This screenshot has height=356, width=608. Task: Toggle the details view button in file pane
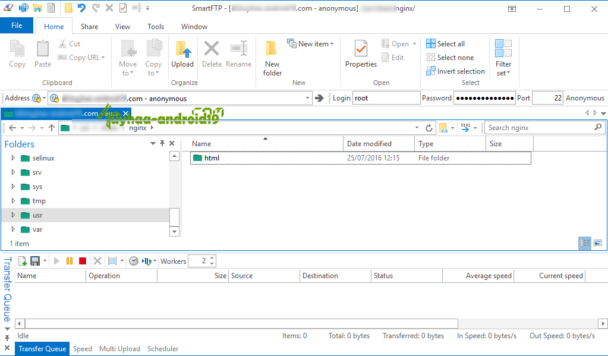585,243
